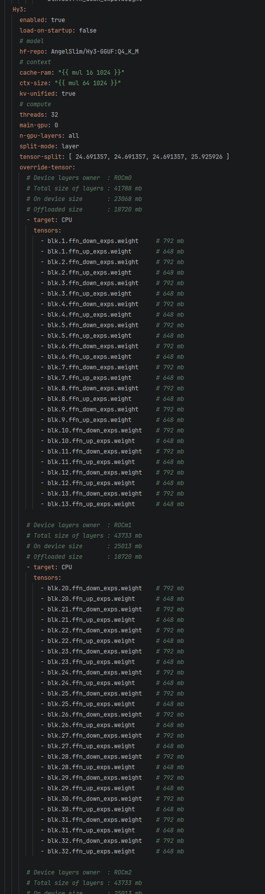Click blk.1.ffn_down_exps.weight entry
The image size is (265, 894).
pyautogui.click(x=93, y=241)
